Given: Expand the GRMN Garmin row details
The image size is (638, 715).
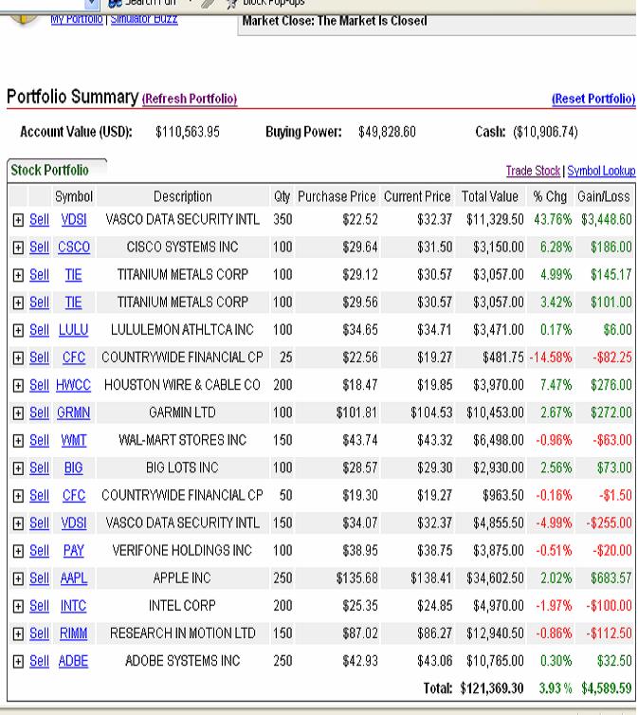Looking at the screenshot, I should click(x=18, y=413).
